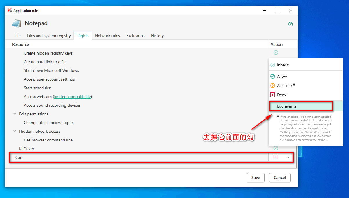
Task: Maximize the Application rules window
Action: tap(278, 10)
